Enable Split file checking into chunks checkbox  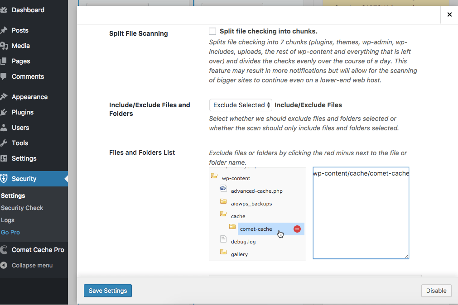[x=212, y=31]
